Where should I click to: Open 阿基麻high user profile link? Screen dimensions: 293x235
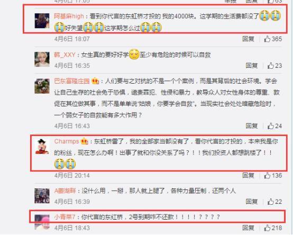(x=69, y=16)
